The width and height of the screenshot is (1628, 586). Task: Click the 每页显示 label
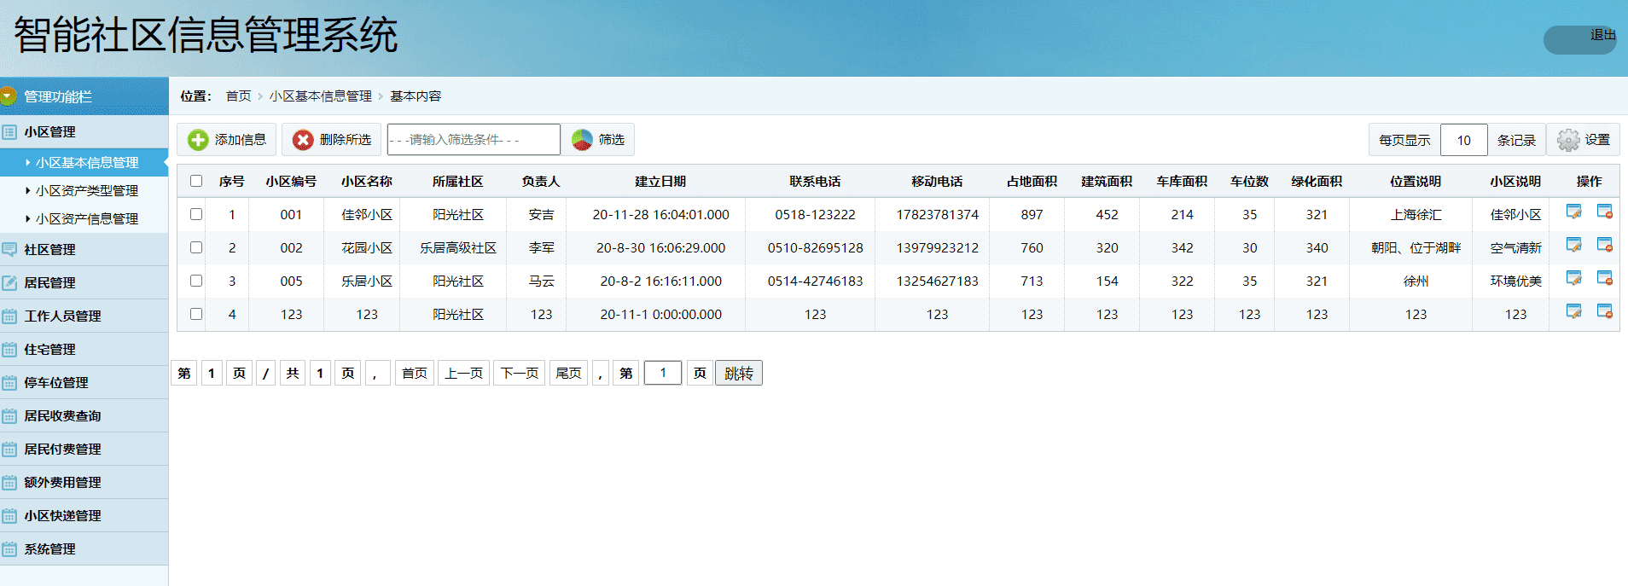pyautogui.click(x=1404, y=140)
